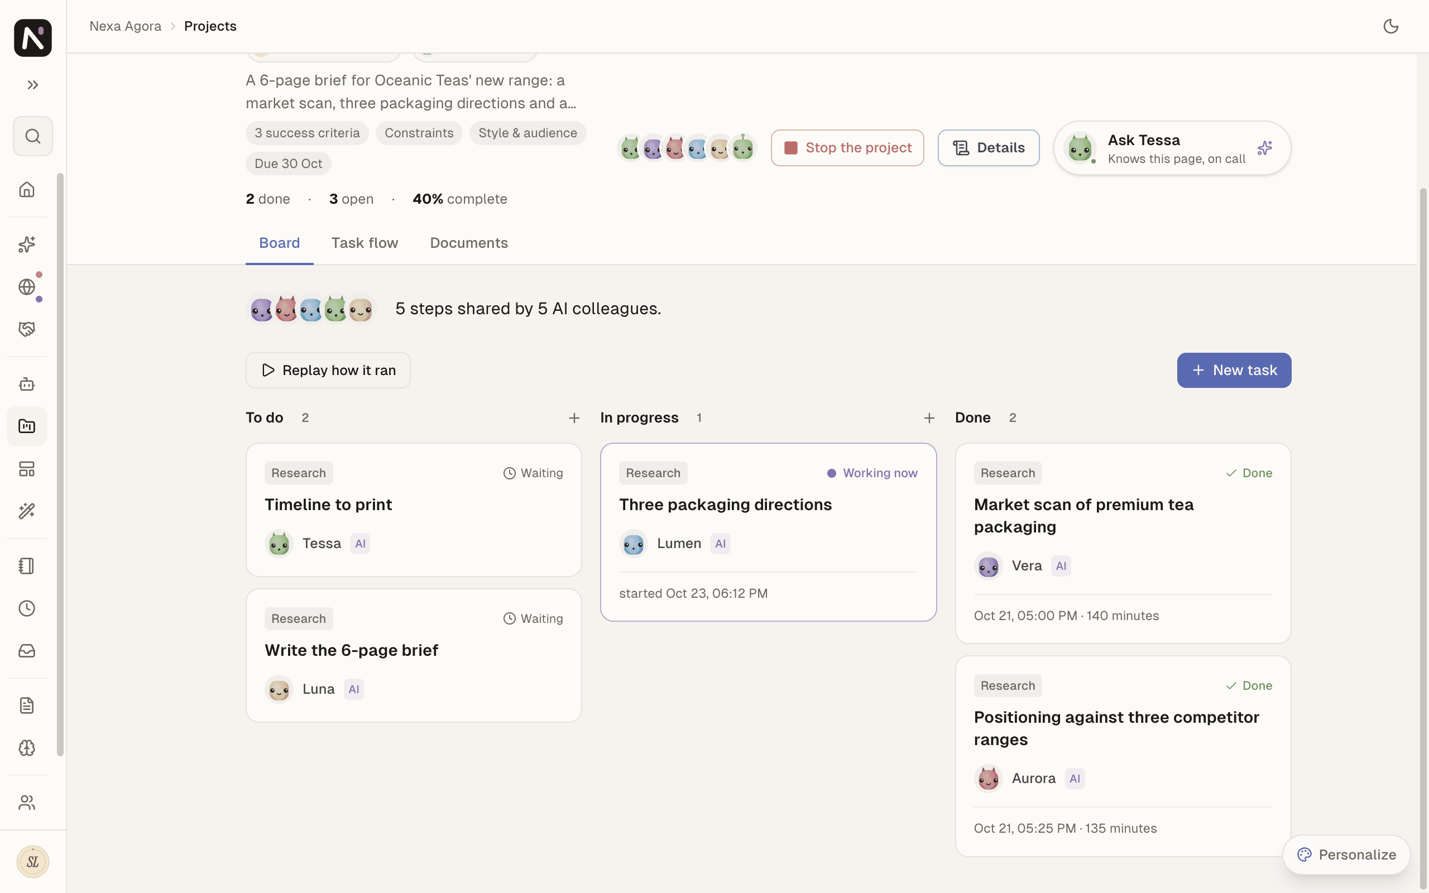Add a card to the In progress column
1429x893 pixels.
pos(929,418)
